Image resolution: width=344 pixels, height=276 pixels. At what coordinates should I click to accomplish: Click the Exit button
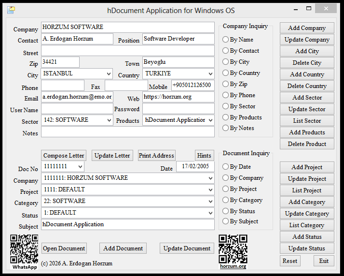[x=324, y=261]
